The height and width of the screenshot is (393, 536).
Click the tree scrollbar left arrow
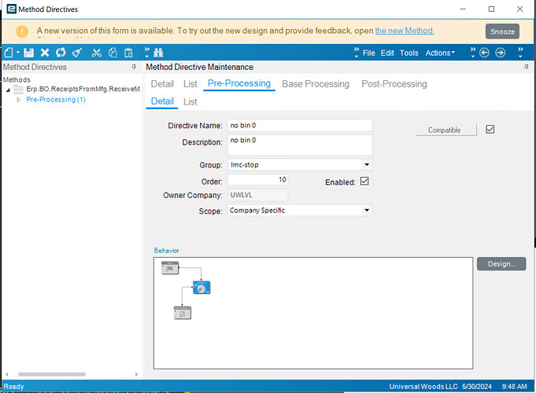pos(7,374)
